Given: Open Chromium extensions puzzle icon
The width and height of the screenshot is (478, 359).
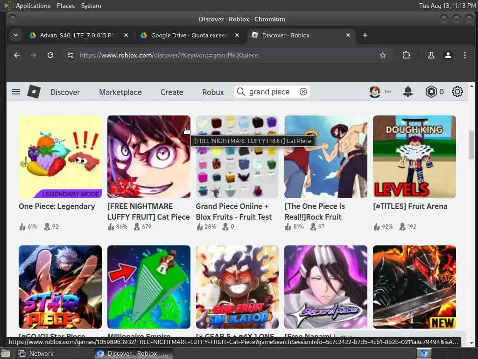Looking at the screenshot, I should [x=406, y=55].
